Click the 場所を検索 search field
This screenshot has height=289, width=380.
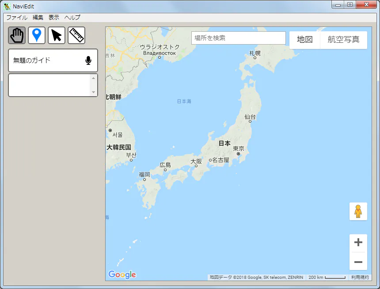click(238, 38)
